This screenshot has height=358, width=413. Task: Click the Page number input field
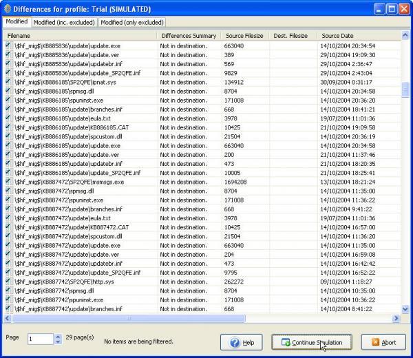(x=41, y=339)
